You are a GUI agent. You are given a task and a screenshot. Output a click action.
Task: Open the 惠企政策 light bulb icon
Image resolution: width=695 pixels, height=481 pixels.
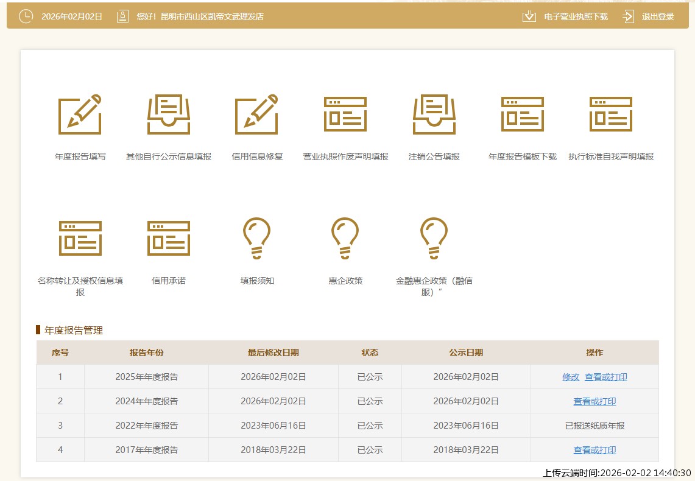(x=345, y=238)
